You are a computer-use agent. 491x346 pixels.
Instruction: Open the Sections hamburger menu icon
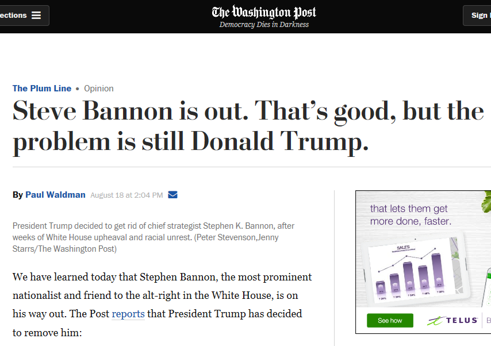coord(36,16)
